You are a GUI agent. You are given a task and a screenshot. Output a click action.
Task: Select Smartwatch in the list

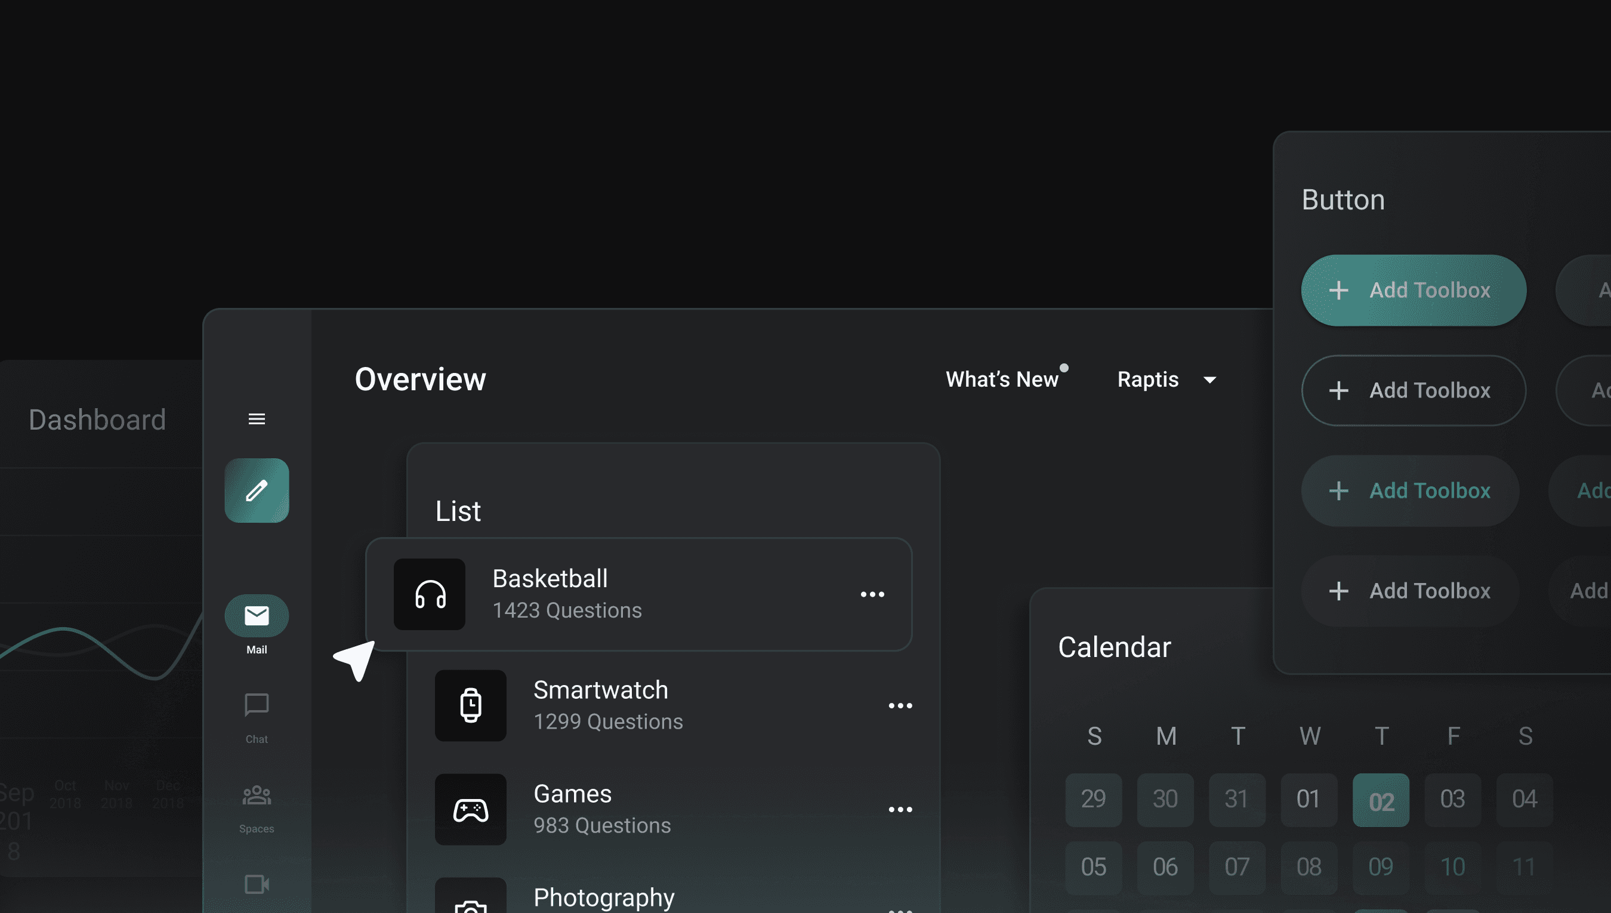[x=674, y=705]
